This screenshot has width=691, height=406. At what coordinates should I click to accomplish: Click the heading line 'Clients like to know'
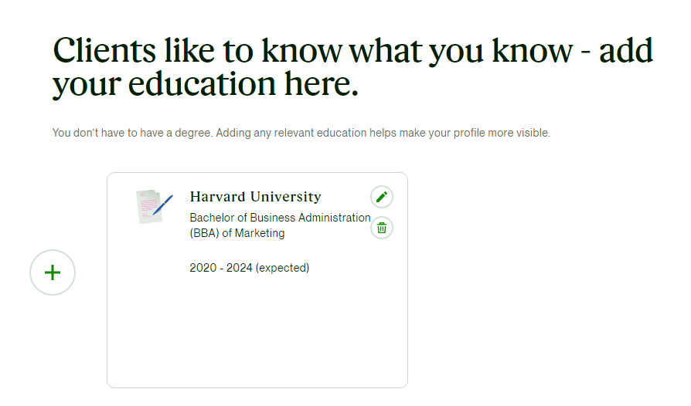point(197,51)
